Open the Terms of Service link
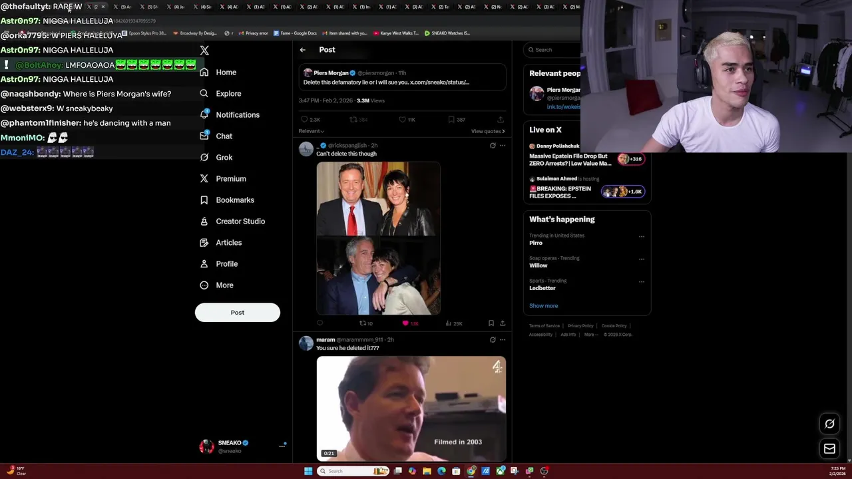Screen dimensions: 852x479 point(544,326)
